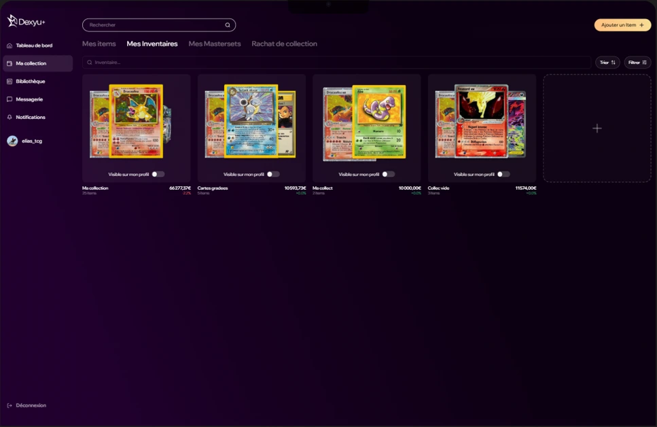
Task: Click the elias_tcg avatar picture
Action: click(x=13, y=141)
